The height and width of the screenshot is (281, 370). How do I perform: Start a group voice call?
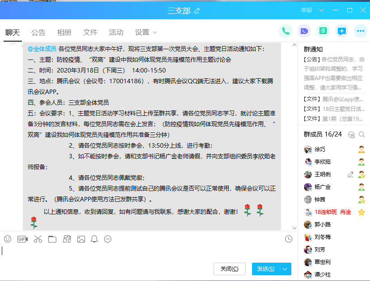[286, 31]
